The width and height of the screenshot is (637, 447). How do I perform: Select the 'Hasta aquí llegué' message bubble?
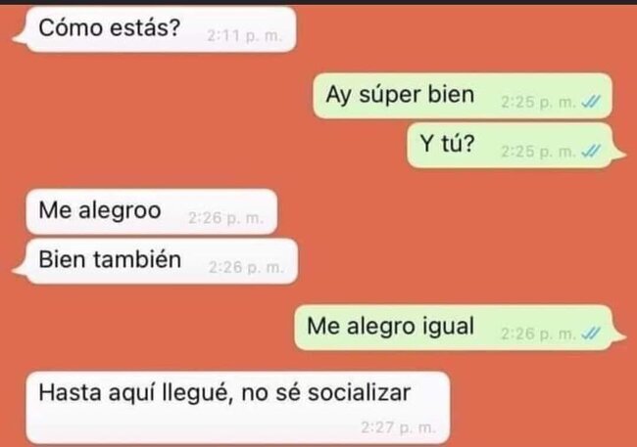[238, 408]
